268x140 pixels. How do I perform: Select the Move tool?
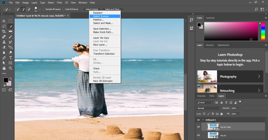4,21
